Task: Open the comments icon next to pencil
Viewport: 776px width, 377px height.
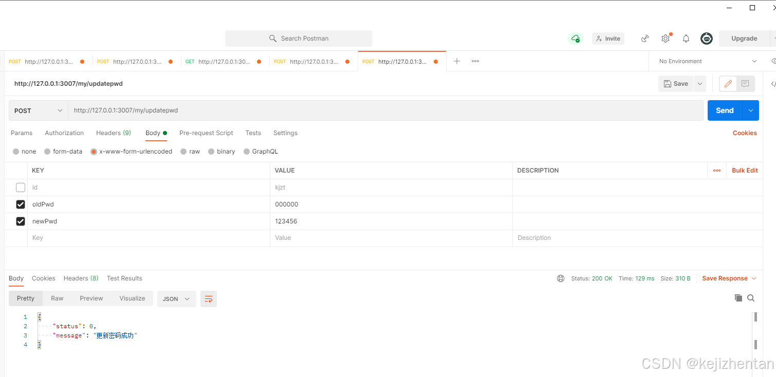Action: pyautogui.click(x=745, y=84)
